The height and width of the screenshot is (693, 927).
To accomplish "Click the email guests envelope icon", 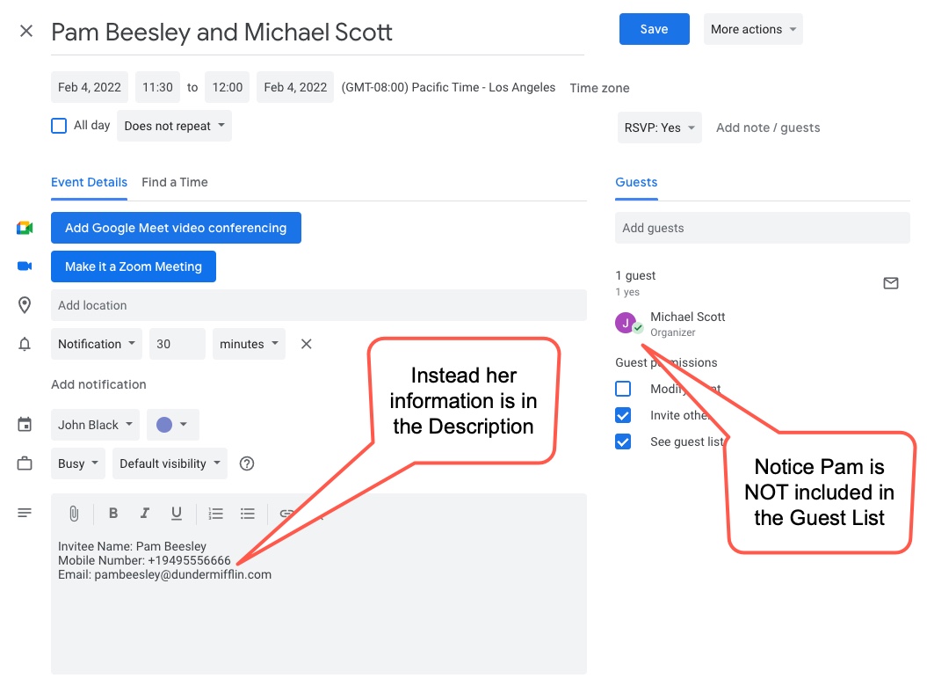I will pyautogui.click(x=891, y=283).
